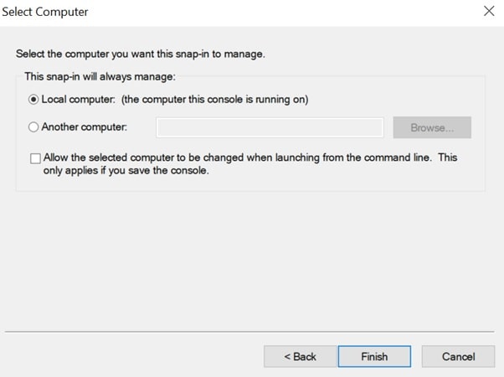Click empty area inside the snap-in group box

coord(335,180)
